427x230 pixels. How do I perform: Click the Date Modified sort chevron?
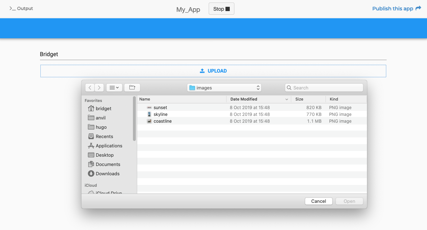(287, 99)
